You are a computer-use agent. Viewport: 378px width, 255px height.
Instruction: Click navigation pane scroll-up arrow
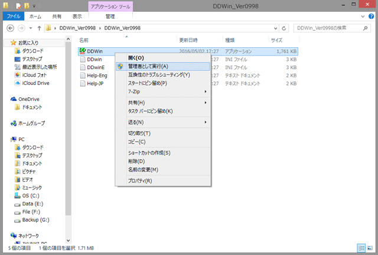tap(69, 39)
